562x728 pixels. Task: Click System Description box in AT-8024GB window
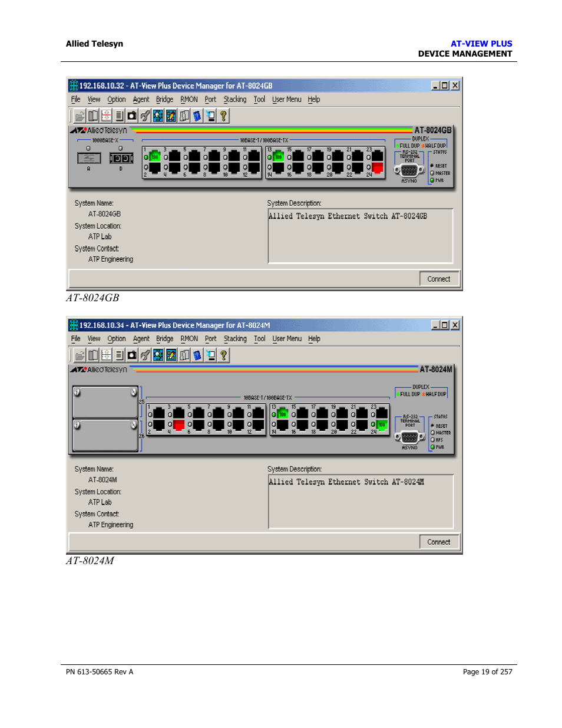pyautogui.click(x=361, y=236)
